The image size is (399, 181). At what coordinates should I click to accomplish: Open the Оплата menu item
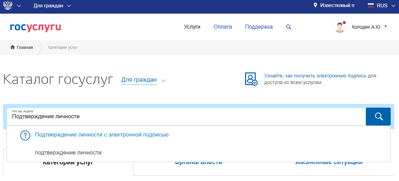click(x=223, y=27)
